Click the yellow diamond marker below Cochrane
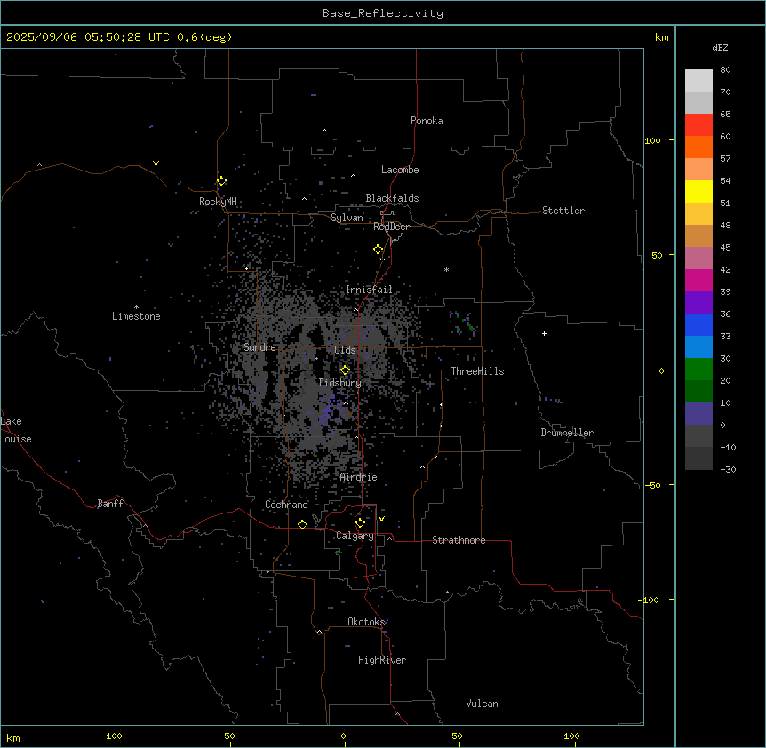766x748 pixels. pos(302,524)
